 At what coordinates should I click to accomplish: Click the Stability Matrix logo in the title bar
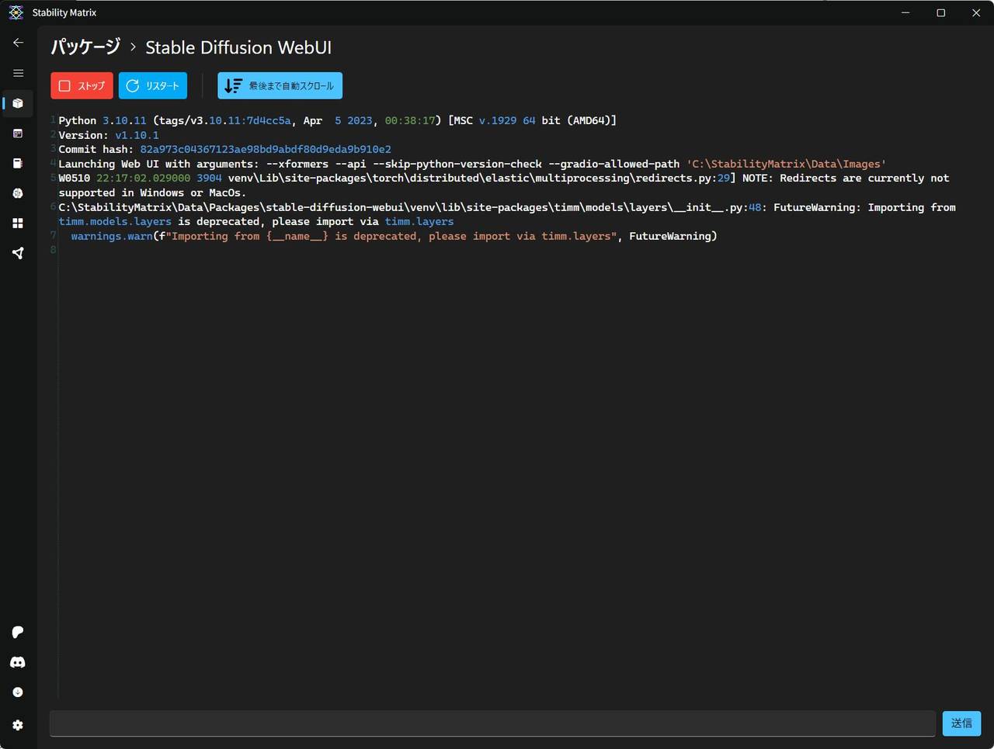click(16, 12)
